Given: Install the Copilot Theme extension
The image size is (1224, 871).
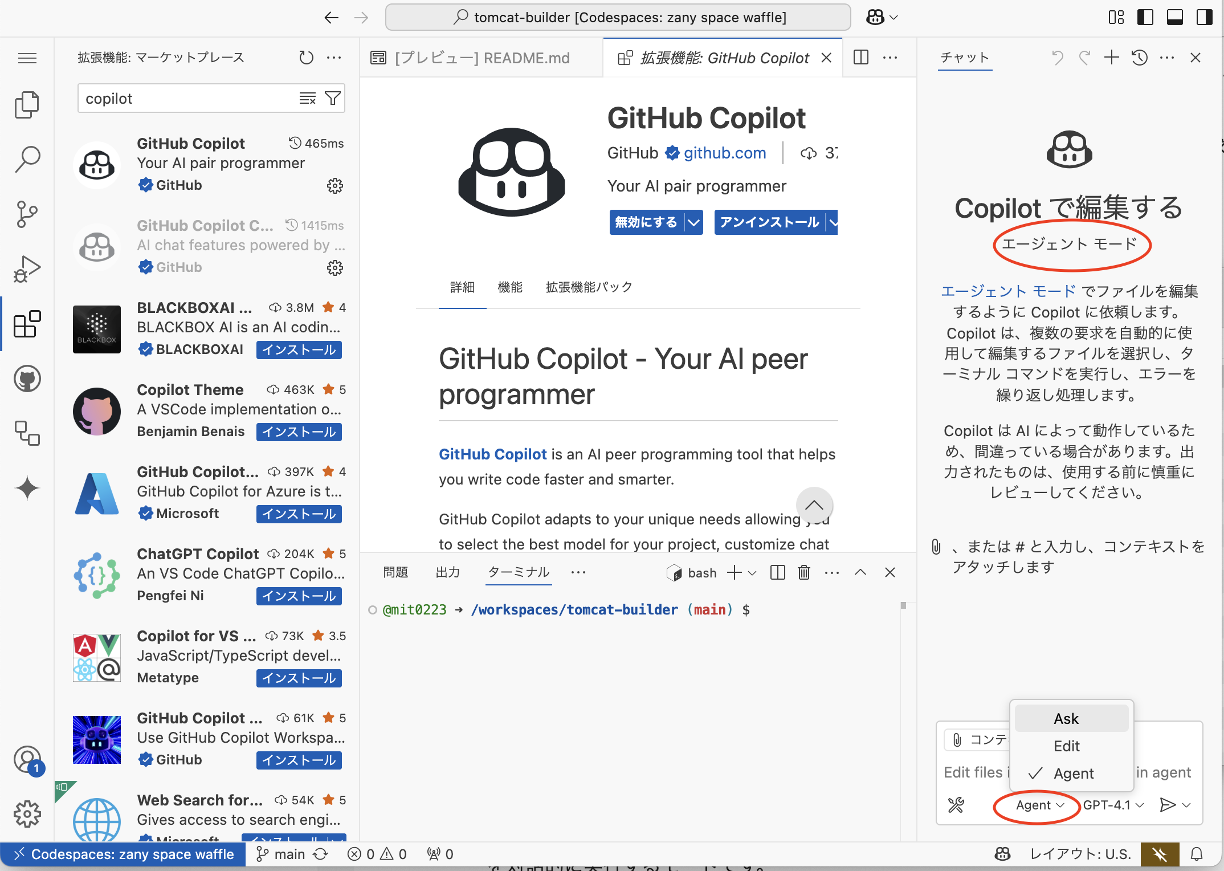Looking at the screenshot, I should (x=299, y=432).
